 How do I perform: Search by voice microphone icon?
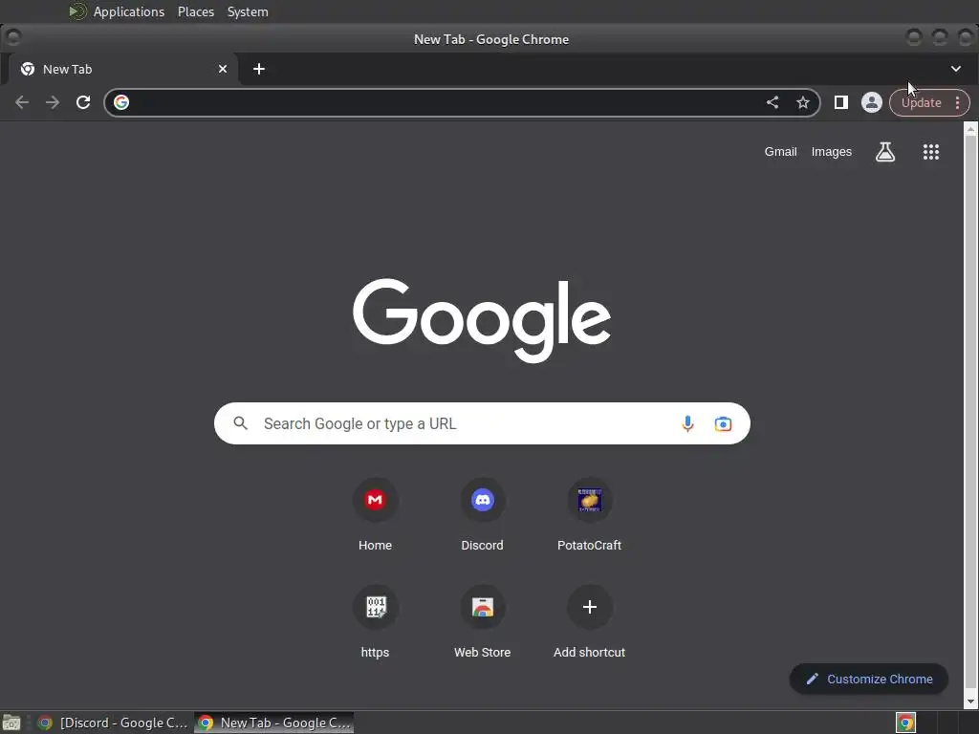(x=687, y=423)
